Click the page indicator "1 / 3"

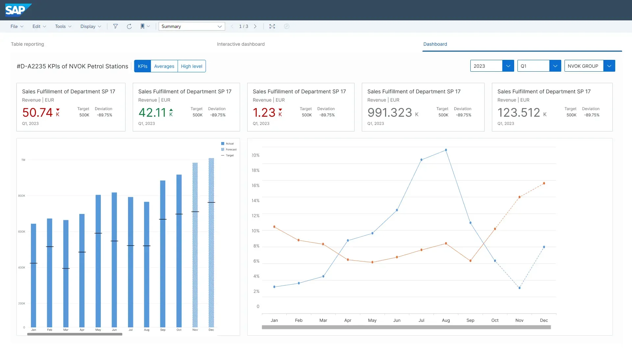pyautogui.click(x=244, y=26)
